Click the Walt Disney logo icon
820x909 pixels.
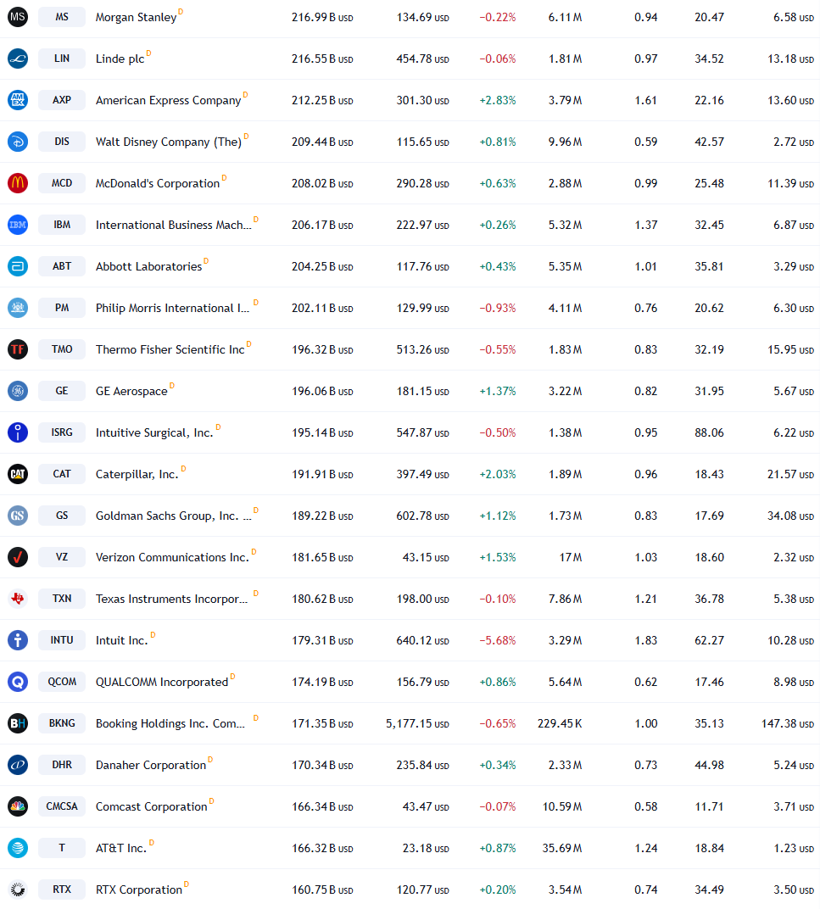(x=18, y=142)
